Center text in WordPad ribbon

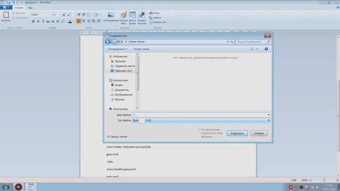(x=84, y=21)
